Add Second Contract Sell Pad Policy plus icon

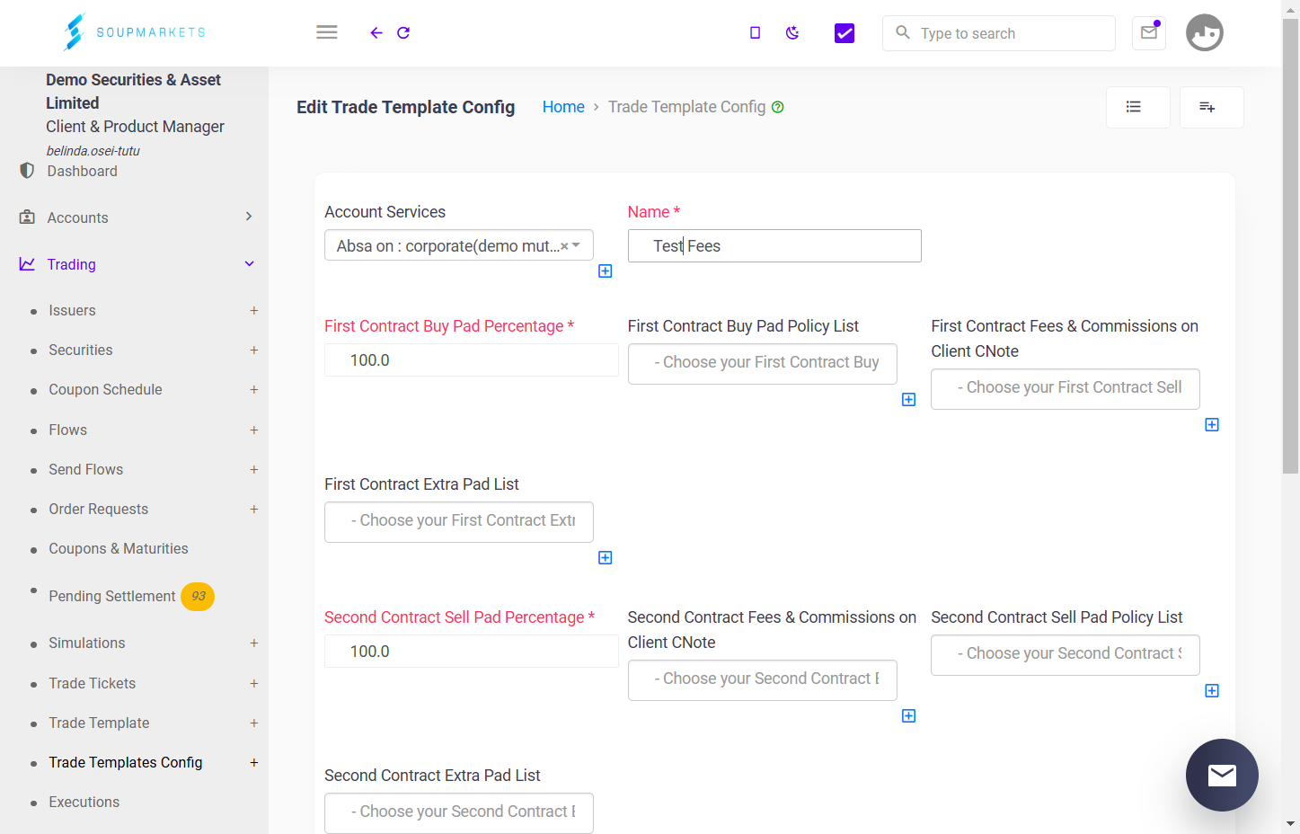click(1212, 691)
